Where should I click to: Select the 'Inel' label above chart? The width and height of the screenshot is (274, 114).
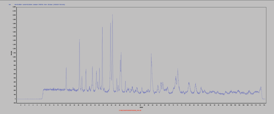[9, 5]
